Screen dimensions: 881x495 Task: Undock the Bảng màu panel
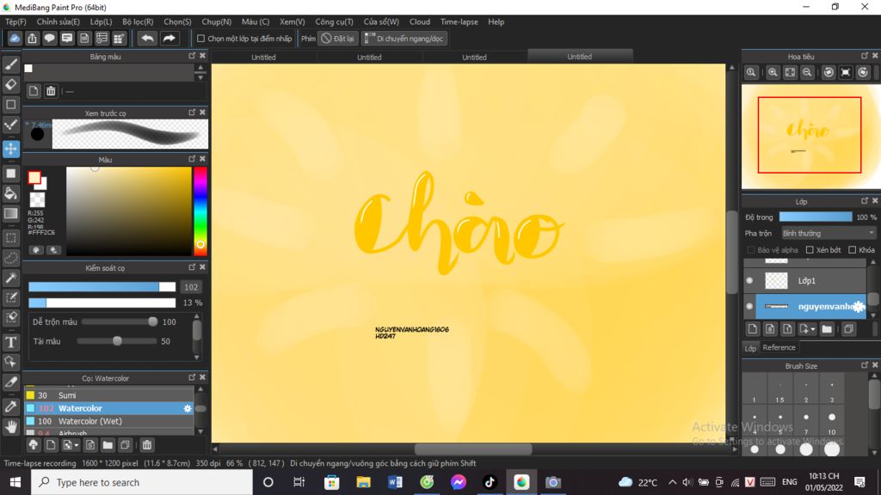pos(192,56)
